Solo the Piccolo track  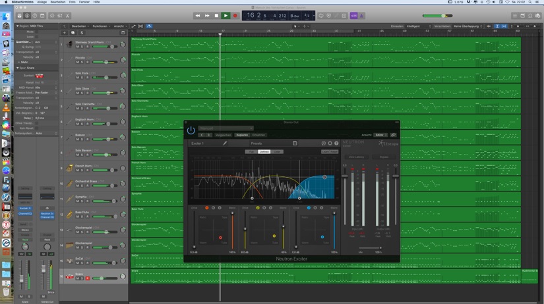coord(82,62)
